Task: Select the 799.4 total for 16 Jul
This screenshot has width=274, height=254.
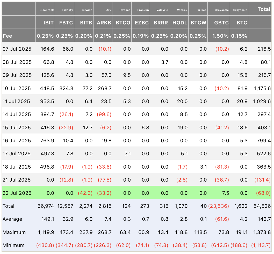Action: click(264, 141)
